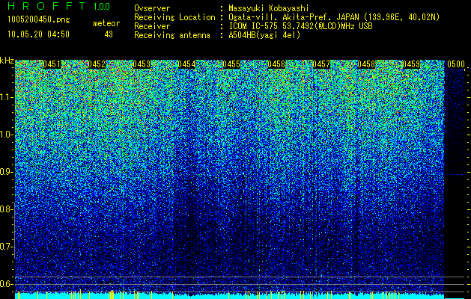Screen dimensions: 471x299
Task: Click the HROFFT 1.0.0 title text
Action: [58, 6]
